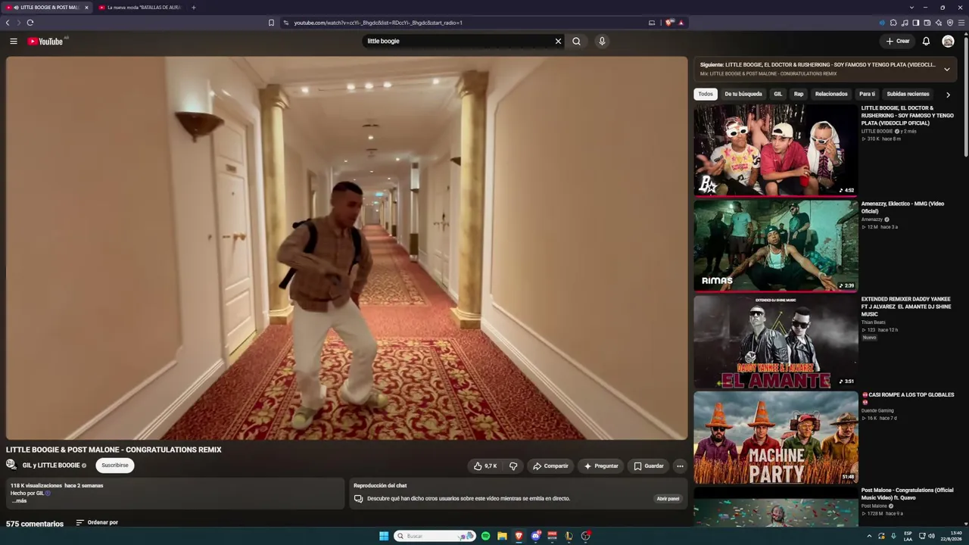Show more filter chips with right arrow
The width and height of the screenshot is (969, 545).
tap(948, 95)
